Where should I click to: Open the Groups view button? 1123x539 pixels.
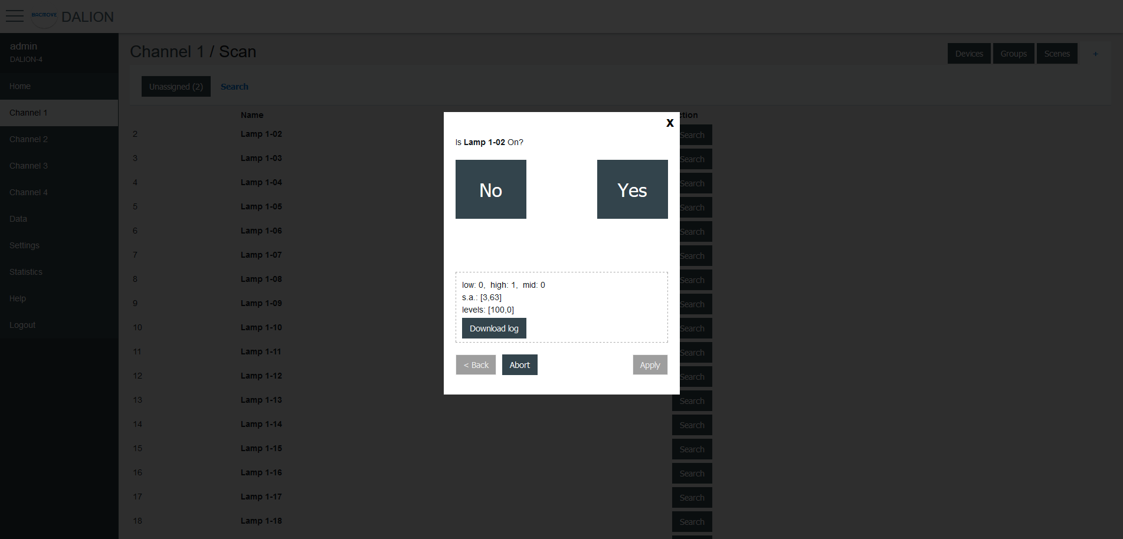[1013, 54]
